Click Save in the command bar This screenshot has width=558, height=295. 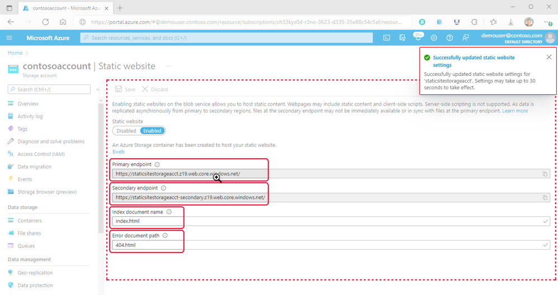(125, 89)
